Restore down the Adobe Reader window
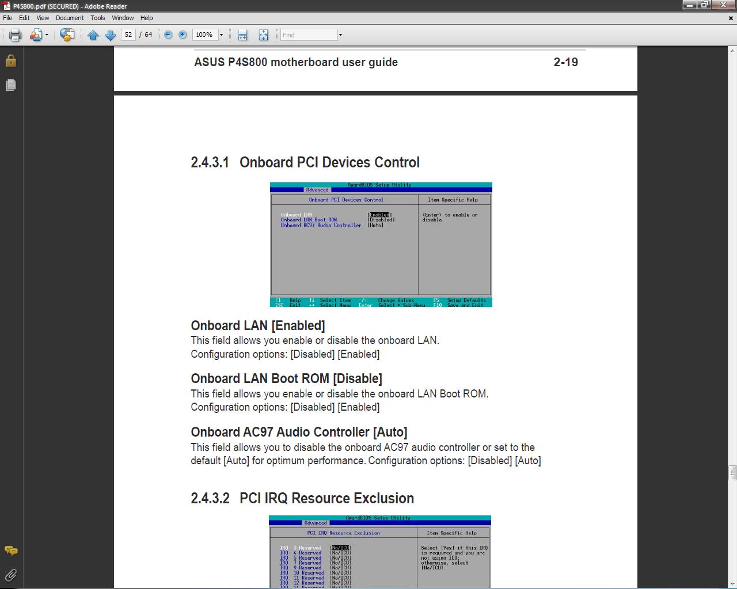This screenshot has height=589, width=737. [x=704, y=5]
